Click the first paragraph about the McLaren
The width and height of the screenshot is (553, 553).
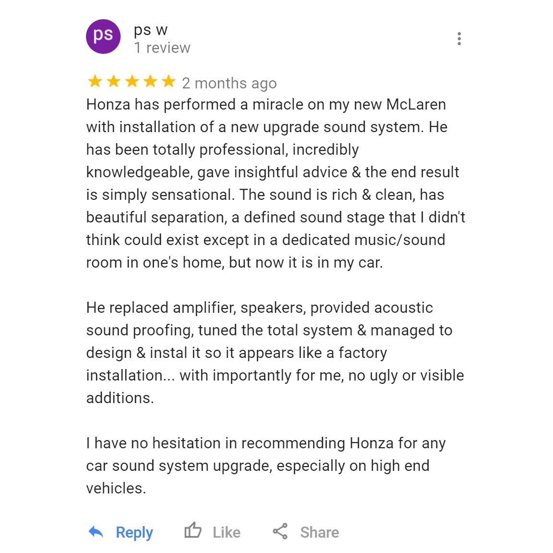coord(276,184)
